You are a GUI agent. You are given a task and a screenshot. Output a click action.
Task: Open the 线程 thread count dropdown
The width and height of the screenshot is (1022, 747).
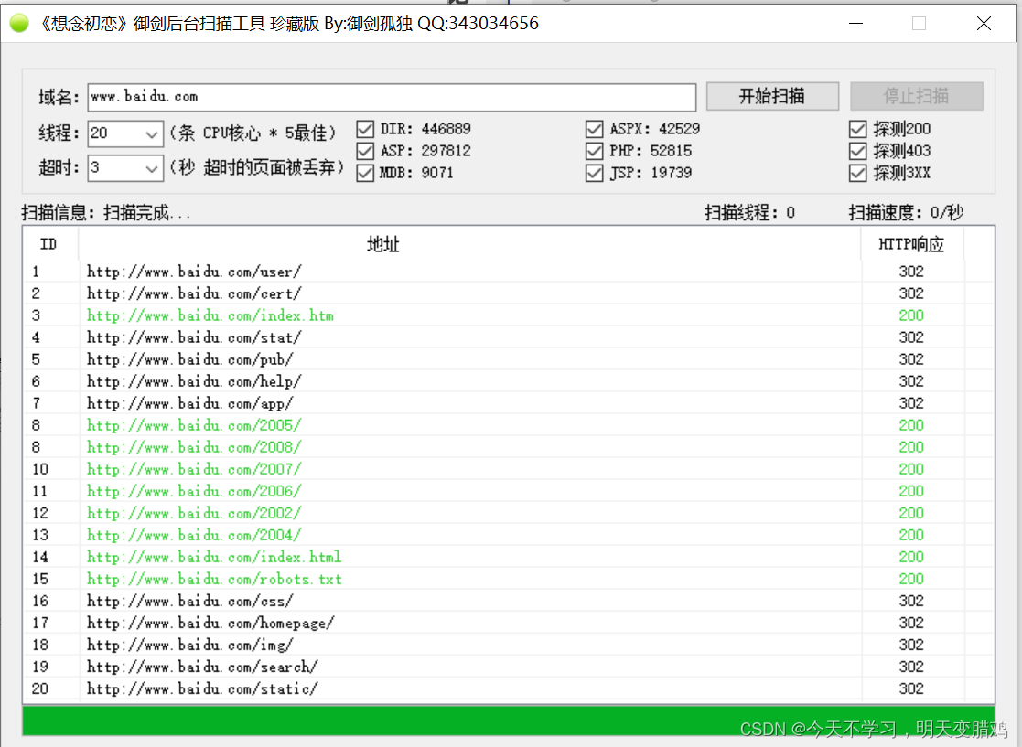tap(151, 133)
